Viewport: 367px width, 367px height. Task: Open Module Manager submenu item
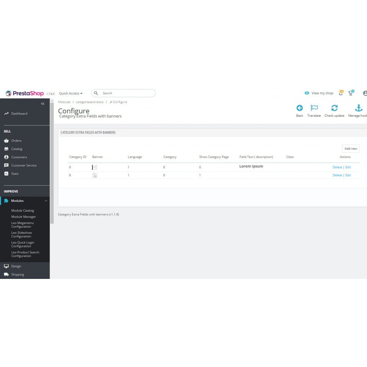point(23,217)
